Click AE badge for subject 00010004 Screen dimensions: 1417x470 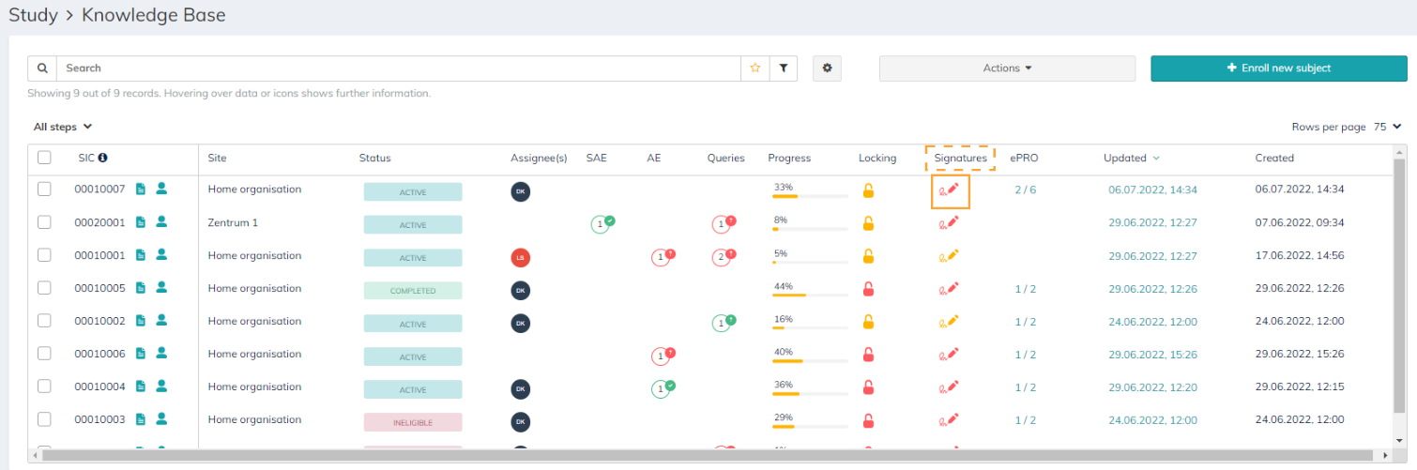point(663,388)
